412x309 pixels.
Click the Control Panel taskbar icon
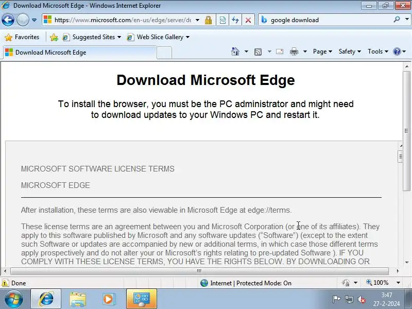[x=142, y=299]
